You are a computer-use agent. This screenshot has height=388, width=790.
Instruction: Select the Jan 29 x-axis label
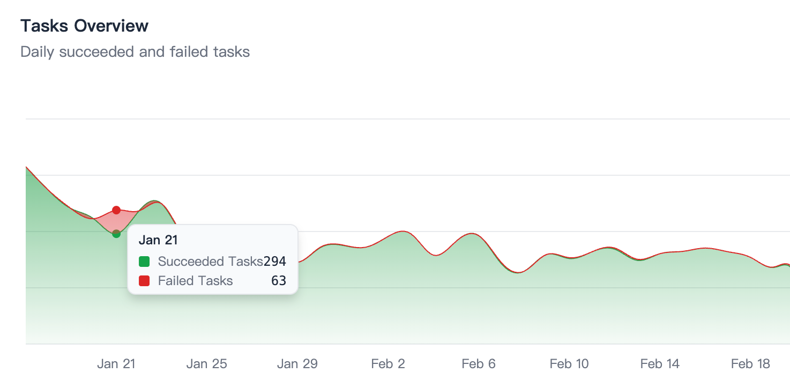[x=297, y=364]
